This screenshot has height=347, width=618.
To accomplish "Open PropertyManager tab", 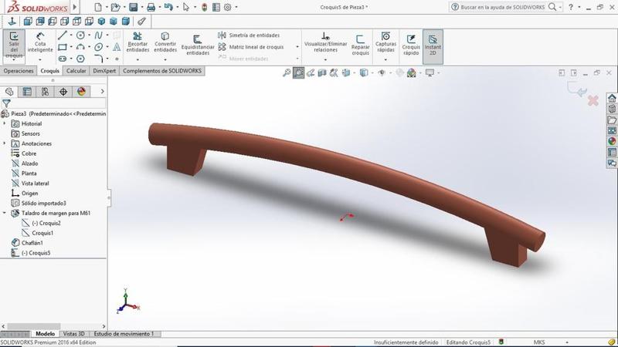I will [27, 92].
